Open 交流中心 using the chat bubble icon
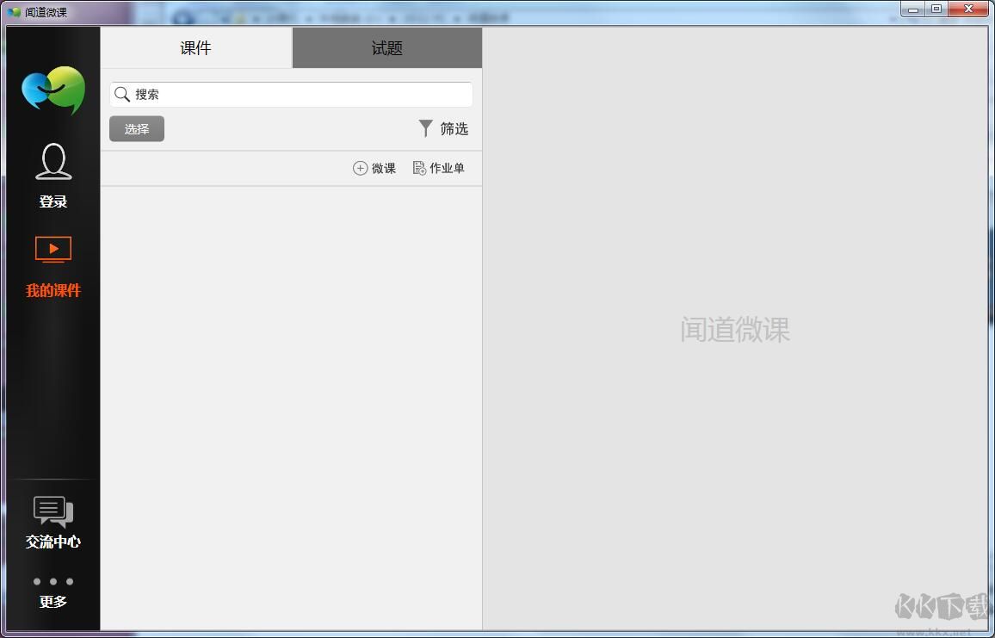This screenshot has height=638, width=995. 53,511
